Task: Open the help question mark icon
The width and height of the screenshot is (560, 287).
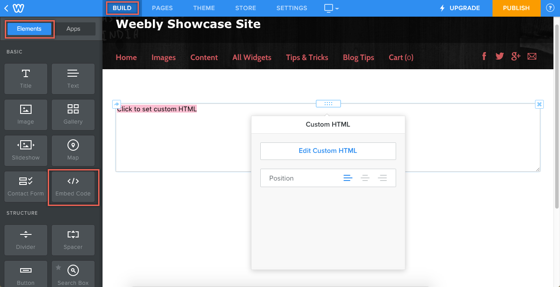Action: [x=550, y=7]
